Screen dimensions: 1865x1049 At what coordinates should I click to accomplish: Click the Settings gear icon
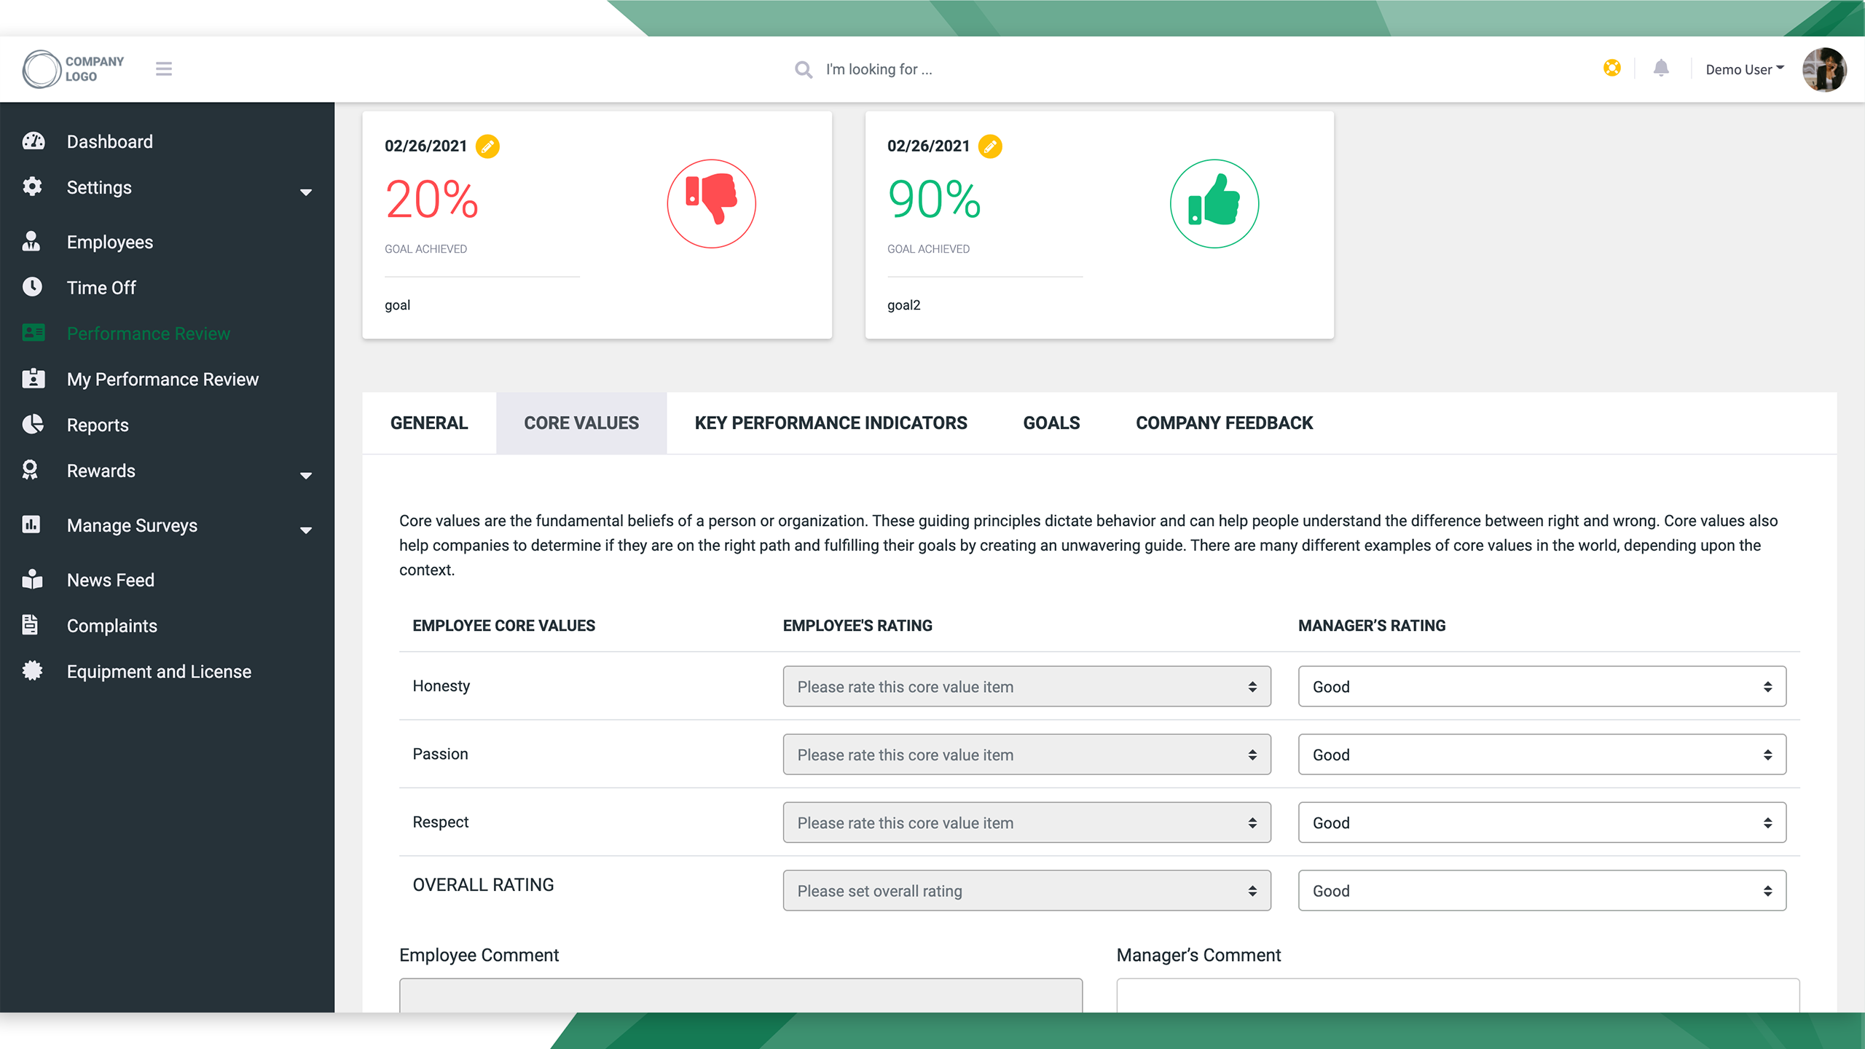[32, 186]
